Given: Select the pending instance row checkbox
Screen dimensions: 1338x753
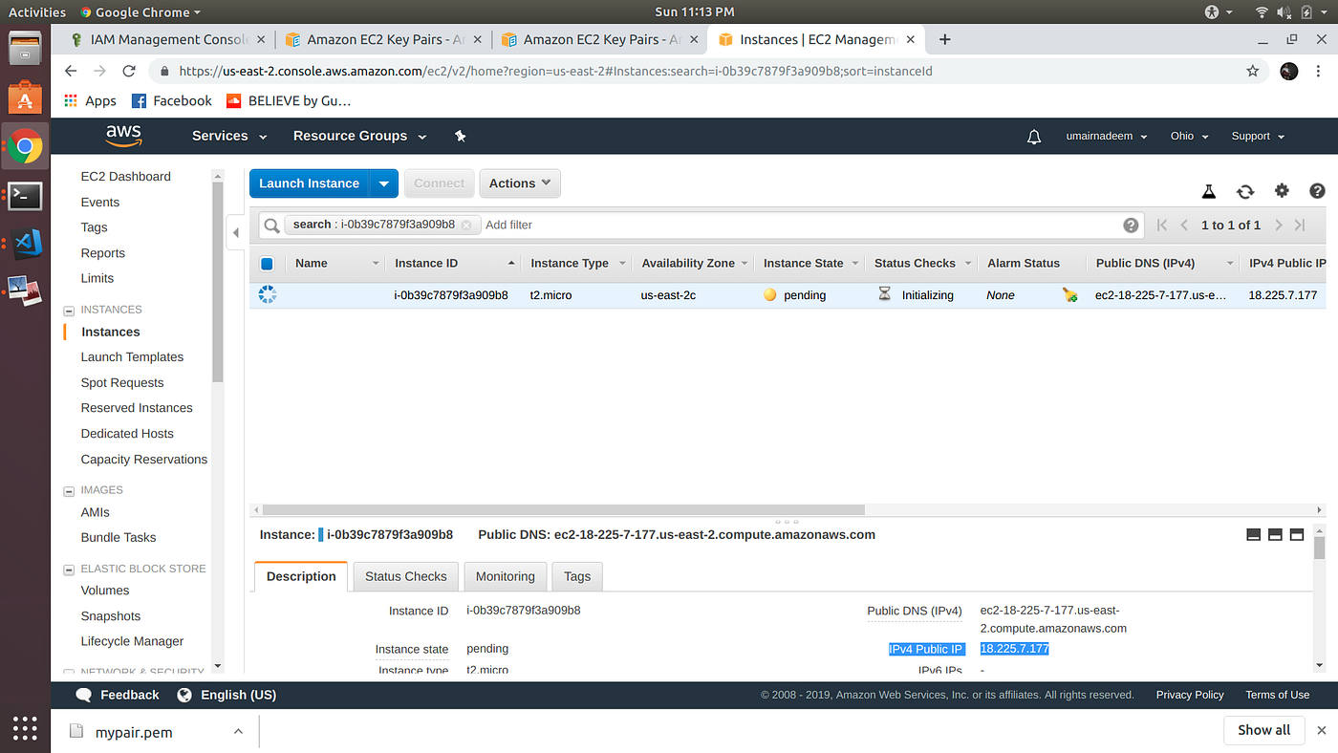Looking at the screenshot, I should point(269,295).
